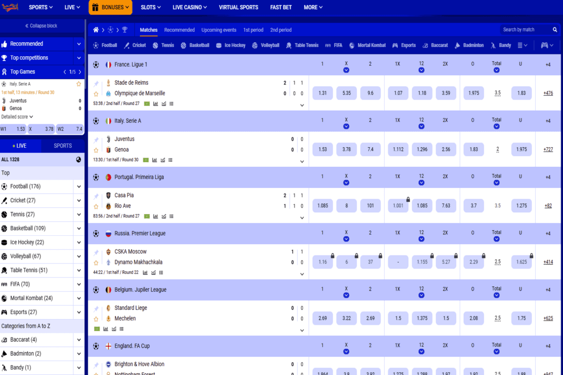This screenshot has height=375, width=563.
Task: Star the Top Games Italy Serie A card
Action: pyautogui.click(x=78, y=84)
